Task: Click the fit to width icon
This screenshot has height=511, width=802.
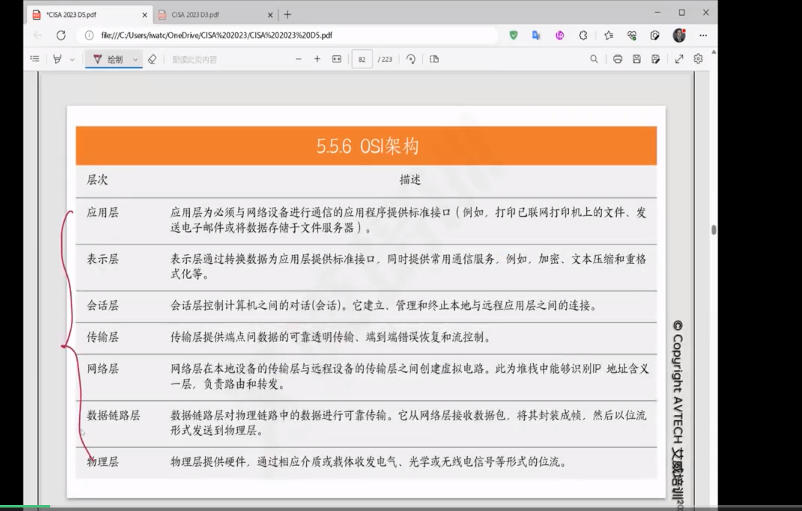Action: pos(337,59)
